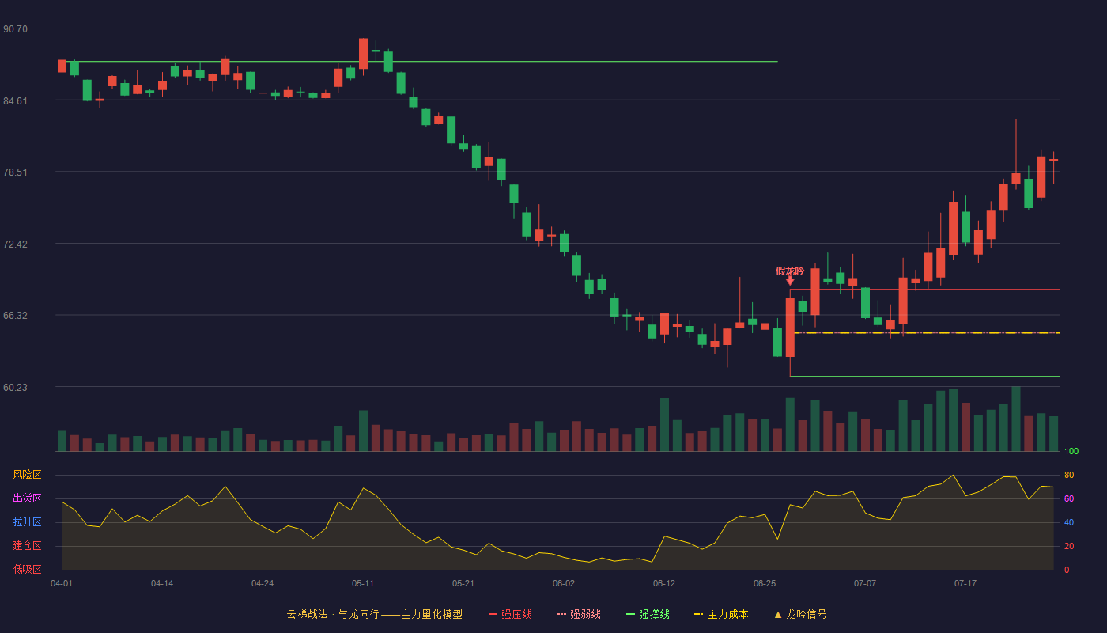Select the 出货区 zone label
Image resolution: width=1107 pixels, height=633 pixels.
[27, 498]
